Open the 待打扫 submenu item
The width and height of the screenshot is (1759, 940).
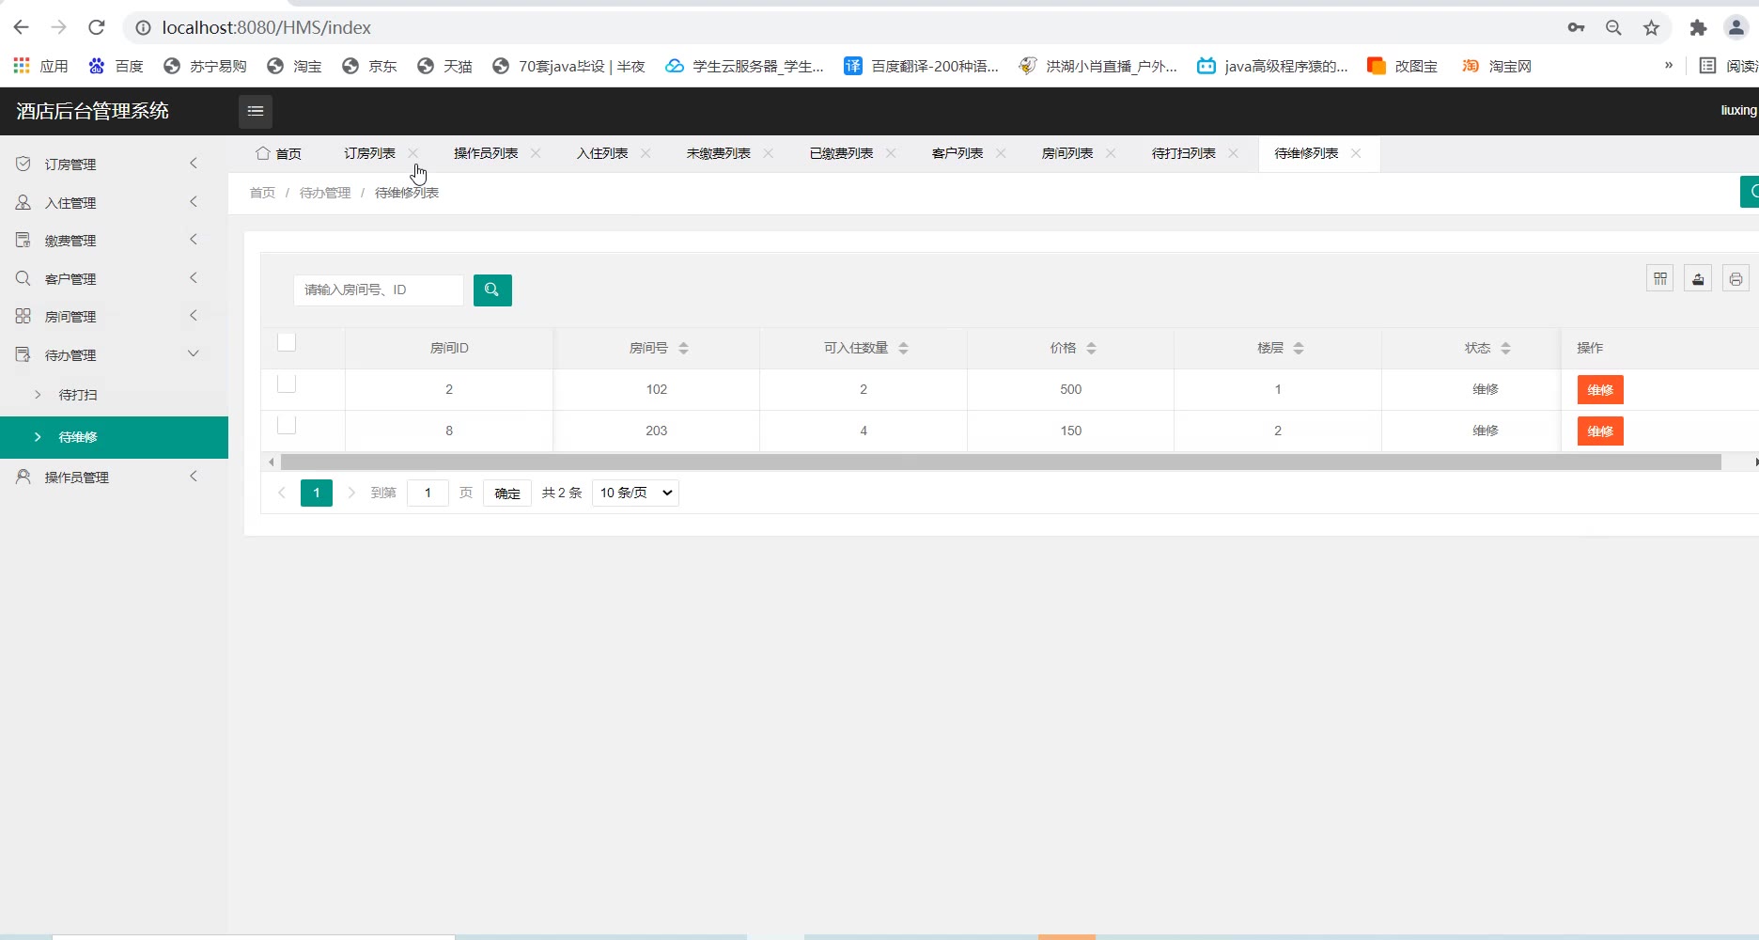[x=114, y=395]
